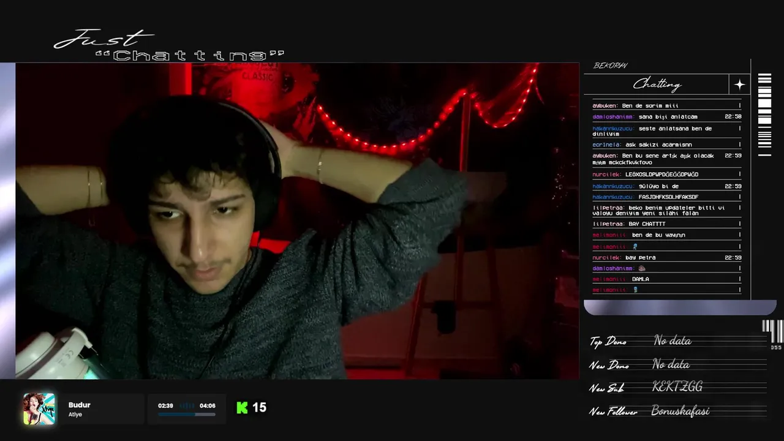Image resolution: width=784 pixels, height=441 pixels.
Task: Click the 22:59 timestamp beside 'bay Petra'
Action: (733, 258)
